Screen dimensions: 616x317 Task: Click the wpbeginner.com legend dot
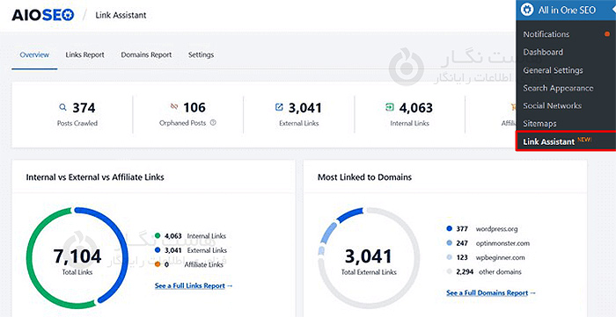click(450, 257)
